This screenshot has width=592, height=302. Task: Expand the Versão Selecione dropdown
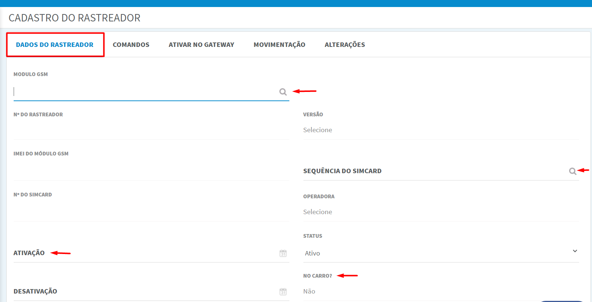pos(441,130)
